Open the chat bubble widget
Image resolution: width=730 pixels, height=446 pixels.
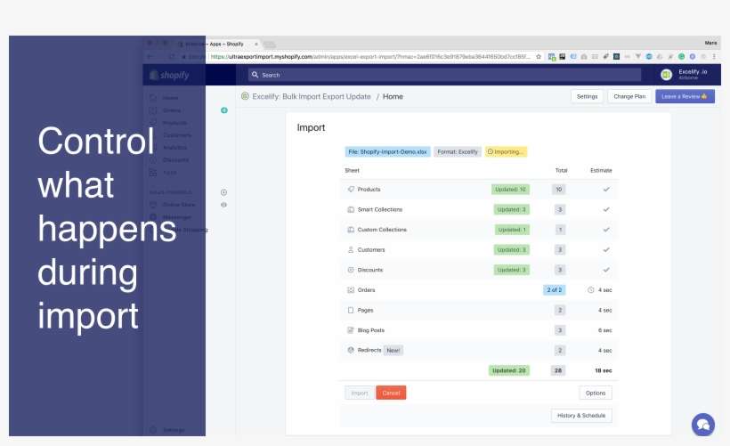tap(703, 425)
